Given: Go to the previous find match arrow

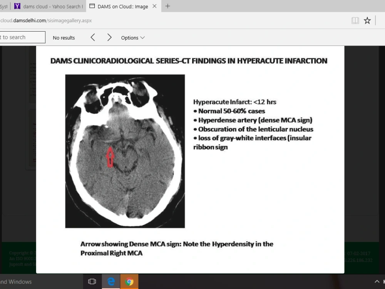Looking at the screenshot, I should [93, 37].
